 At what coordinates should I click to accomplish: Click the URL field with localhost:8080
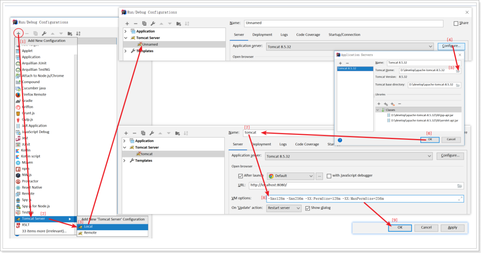tap(356, 185)
